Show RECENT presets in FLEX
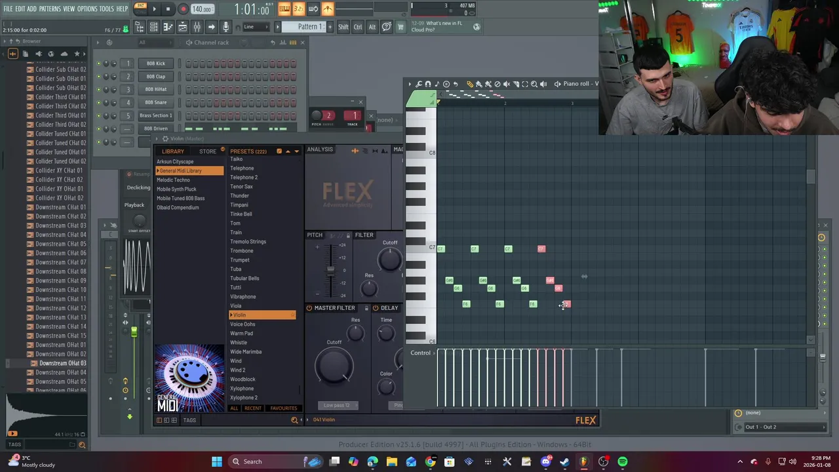Viewport: 839px width, 472px height. pyautogui.click(x=253, y=408)
